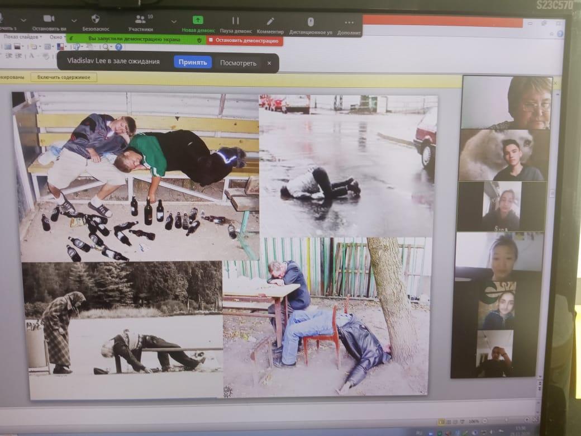Click the Remote Control mouse icon
Screen dimensions: 581x436
pos(311,21)
